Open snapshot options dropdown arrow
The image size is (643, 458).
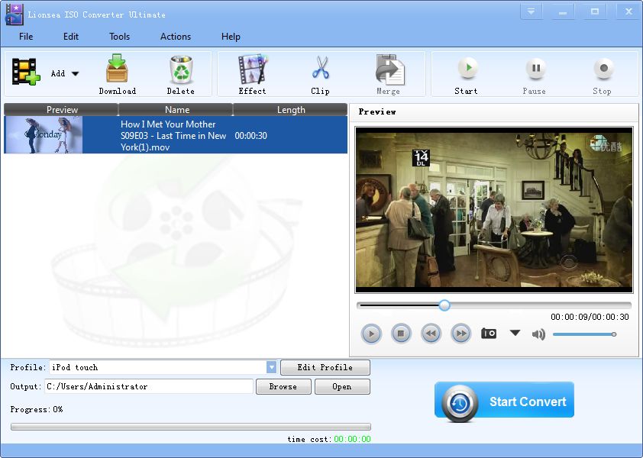point(515,333)
